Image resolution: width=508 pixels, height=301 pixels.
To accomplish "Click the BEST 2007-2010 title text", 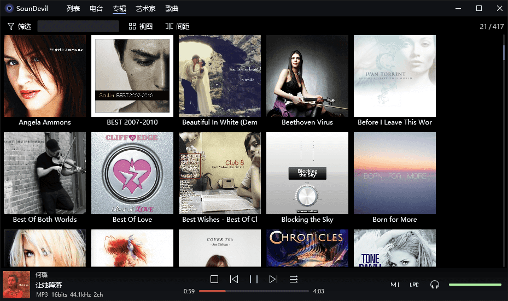I will point(132,122).
